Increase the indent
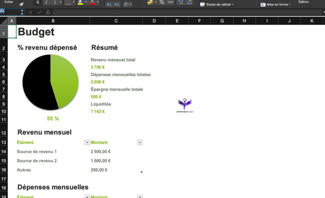Image resolution: width=325 pixels, height=198 pixels. coord(117,4)
